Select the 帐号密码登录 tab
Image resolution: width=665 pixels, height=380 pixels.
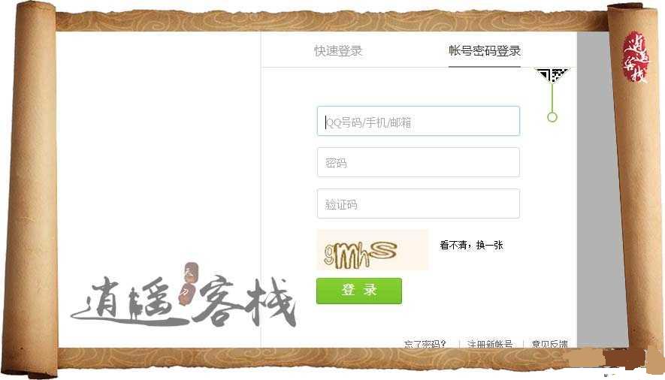[x=485, y=51]
